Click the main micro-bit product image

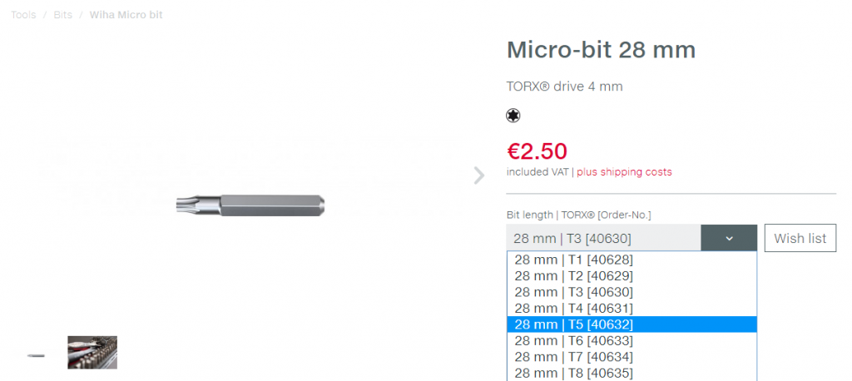(x=250, y=203)
